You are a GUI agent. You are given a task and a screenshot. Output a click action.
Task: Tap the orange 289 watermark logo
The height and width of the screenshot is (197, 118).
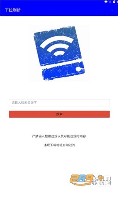[81, 180]
